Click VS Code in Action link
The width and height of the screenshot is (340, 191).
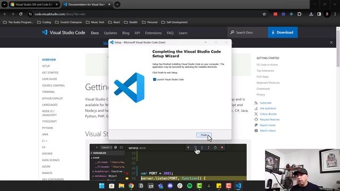(x=267, y=65)
